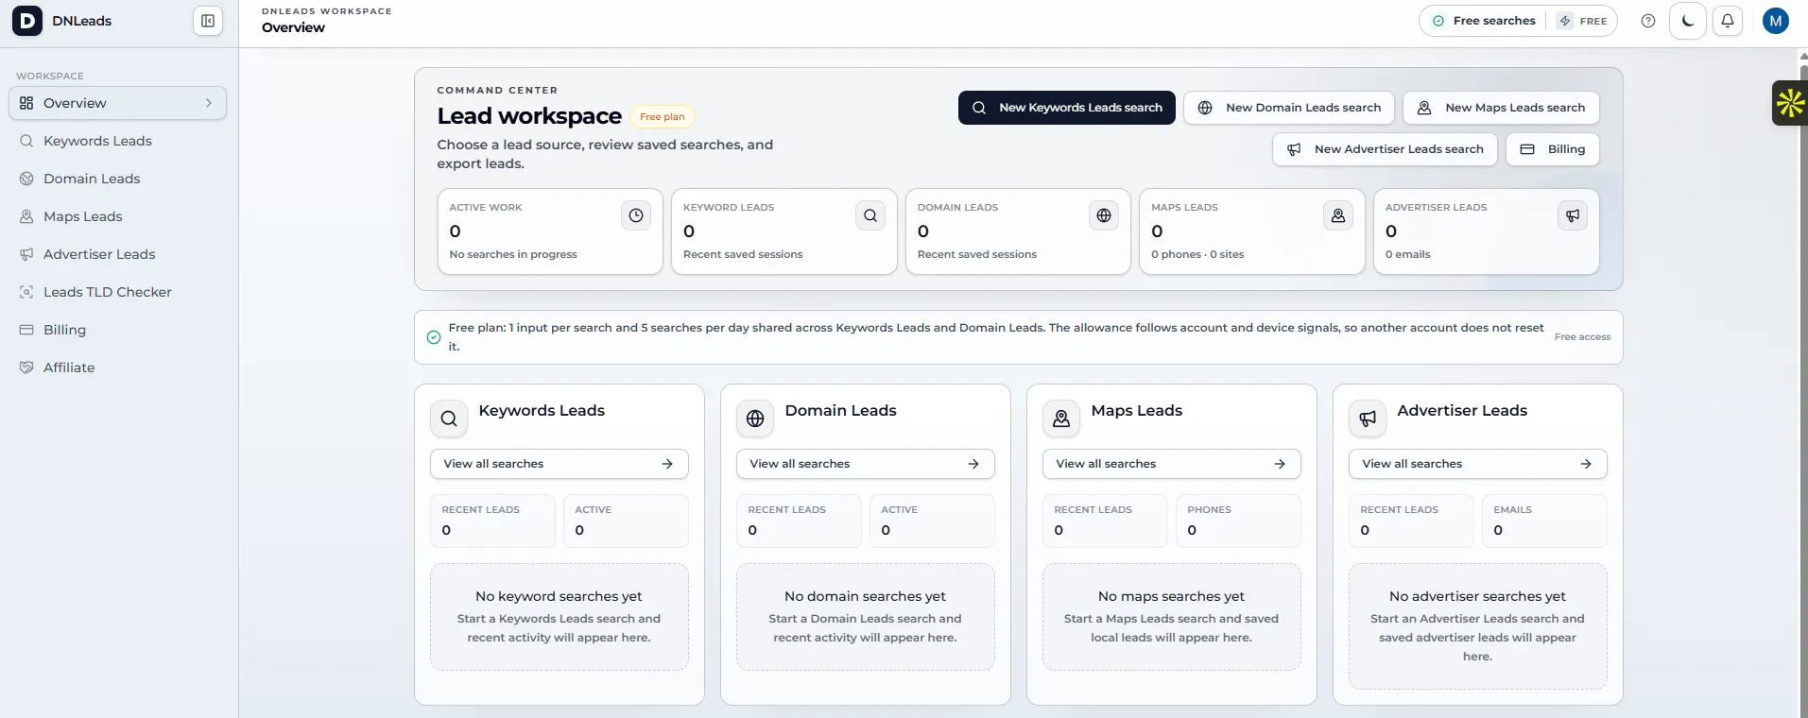Open Advertiser Leads sidebar item
This screenshot has width=1808, height=718.
[117, 254]
